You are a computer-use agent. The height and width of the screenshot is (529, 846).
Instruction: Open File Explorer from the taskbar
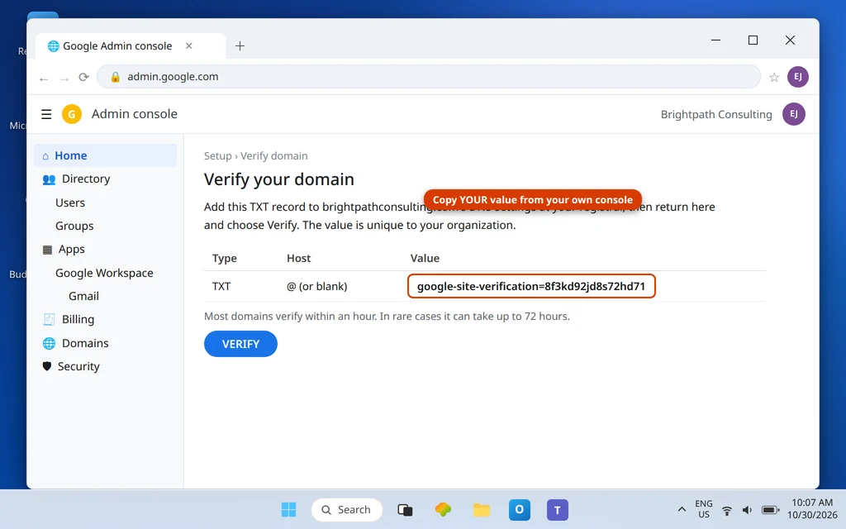tap(482, 509)
